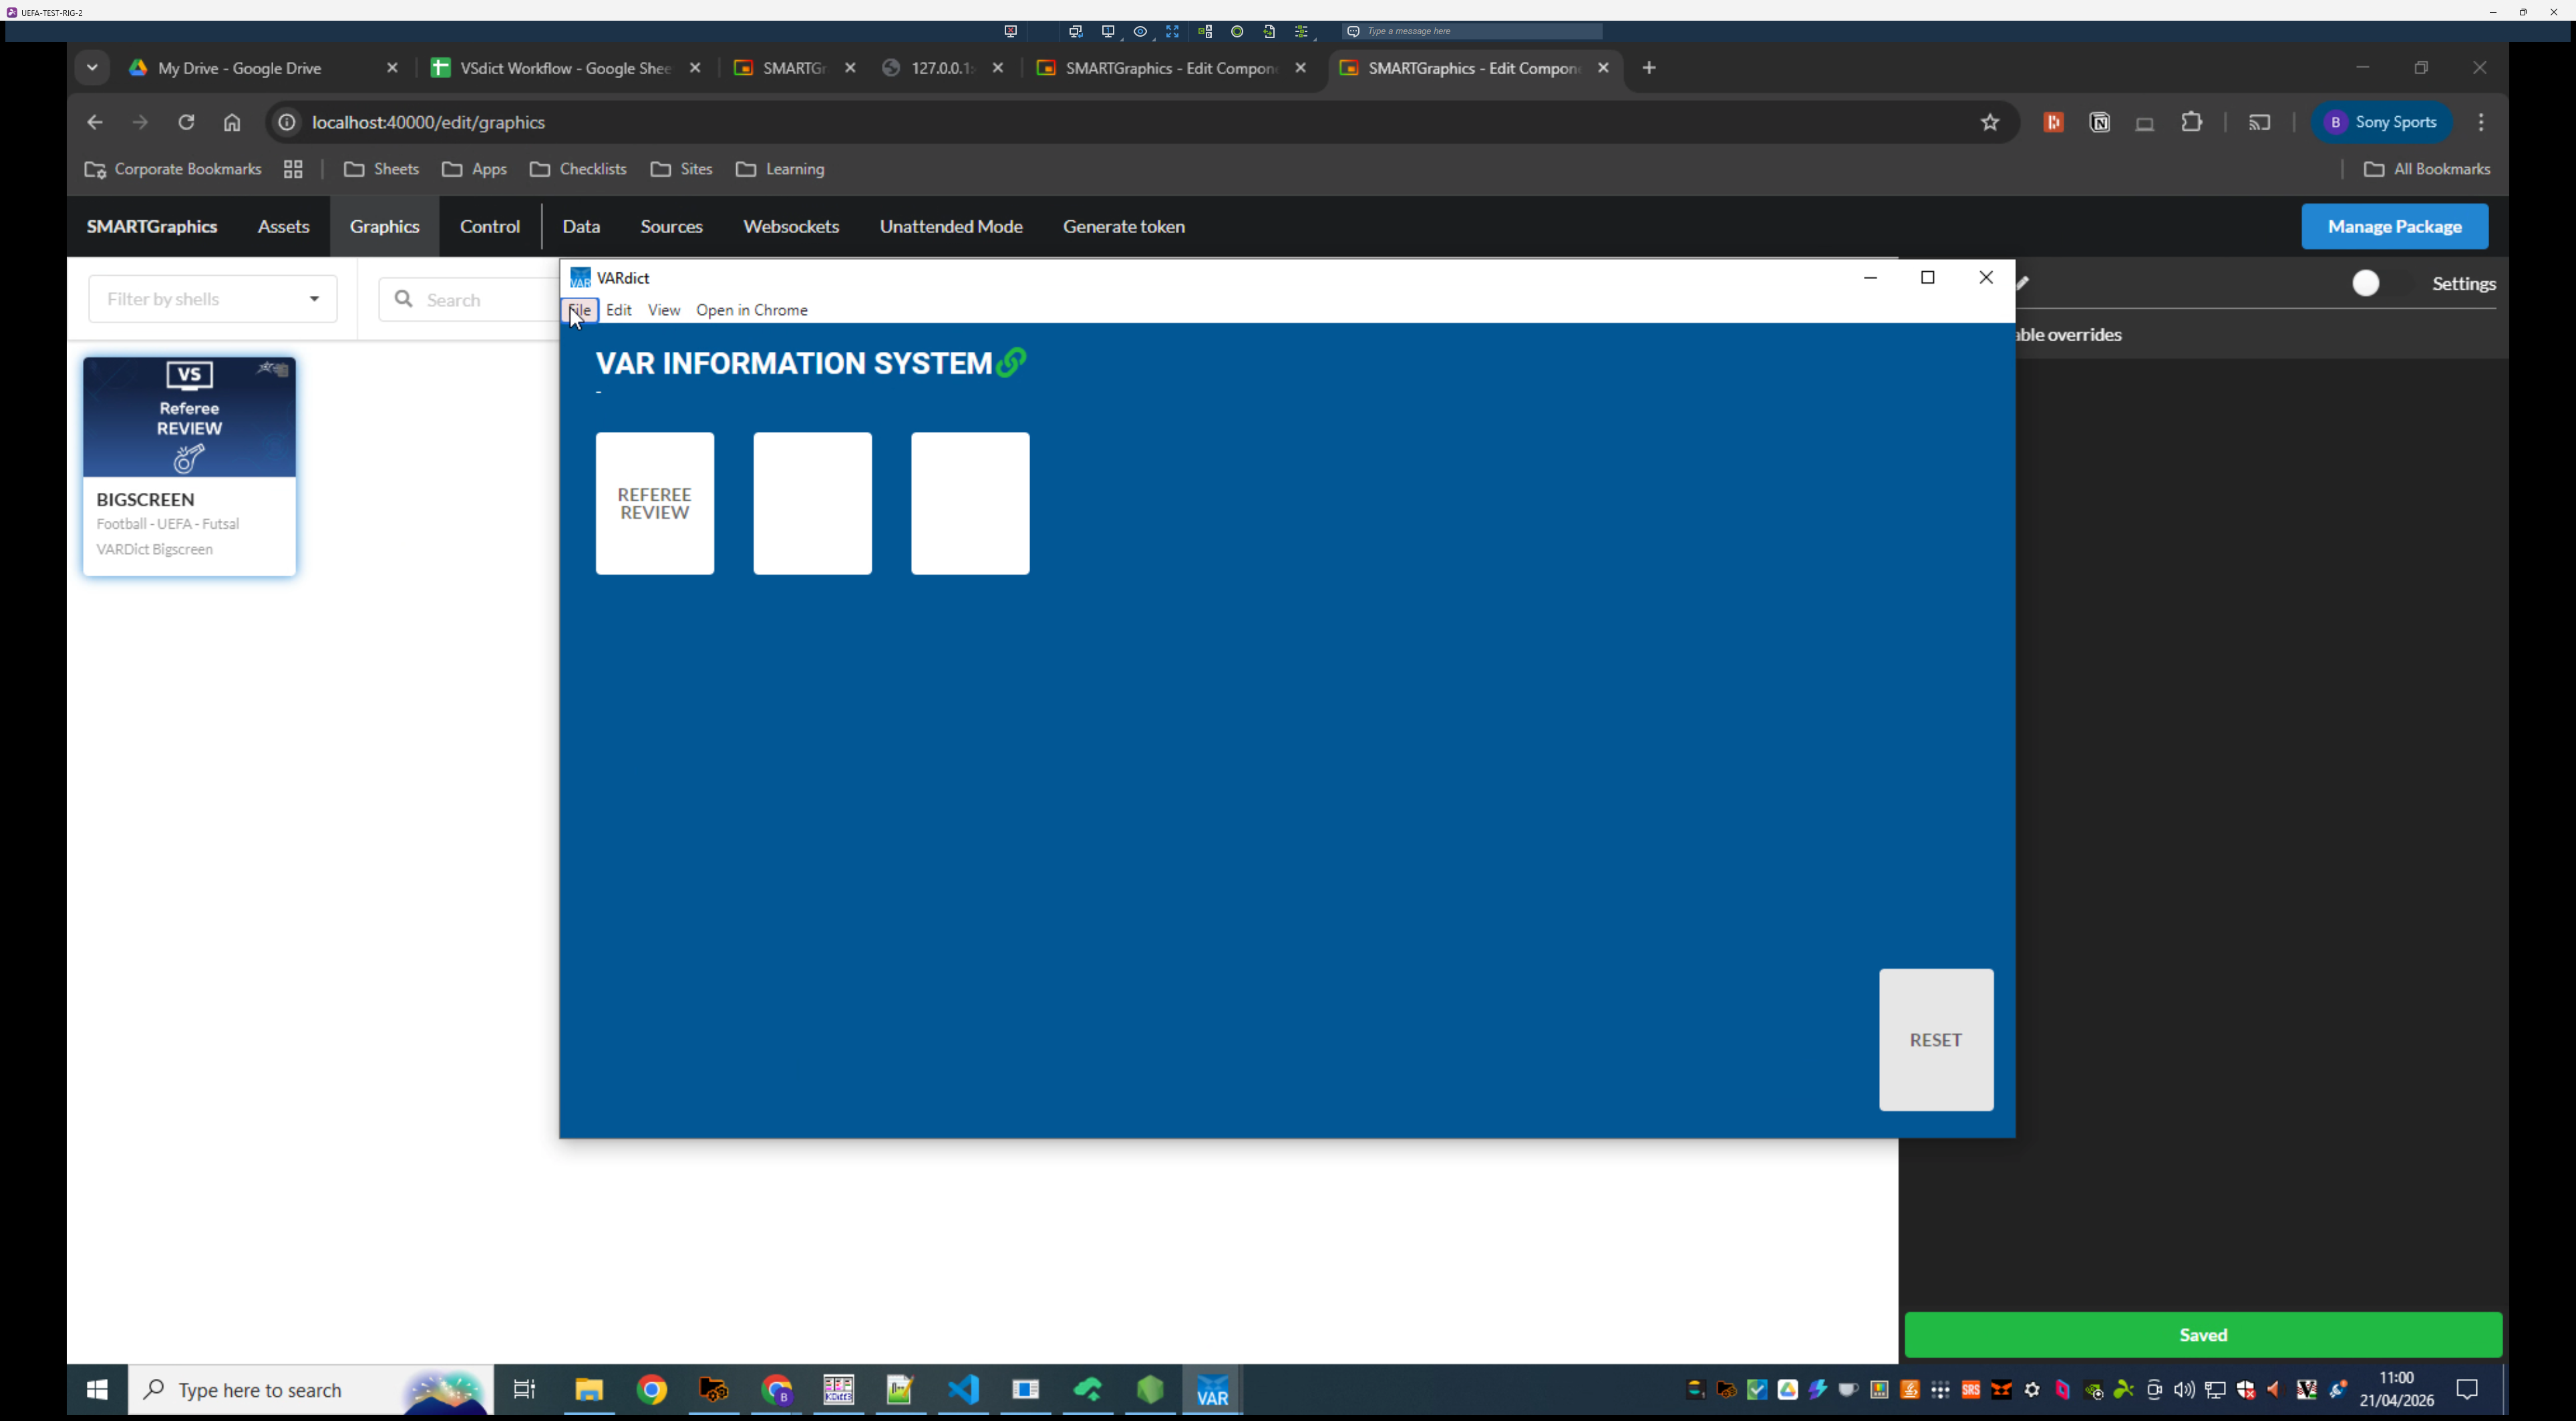The width and height of the screenshot is (2576, 1421).
Task: Open Visual Studio Code from the taskbar
Action: (x=963, y=1389)
